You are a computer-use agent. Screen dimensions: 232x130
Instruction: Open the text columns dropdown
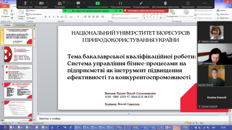[x=103, y=17]
